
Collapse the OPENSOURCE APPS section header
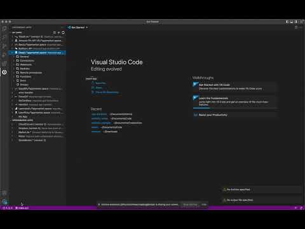coord(22,120)
